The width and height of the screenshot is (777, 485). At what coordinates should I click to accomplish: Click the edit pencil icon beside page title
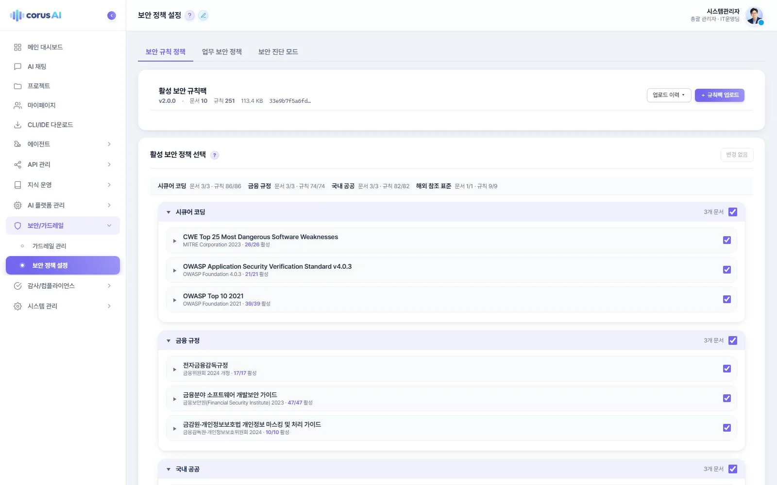tap(203, 16)
